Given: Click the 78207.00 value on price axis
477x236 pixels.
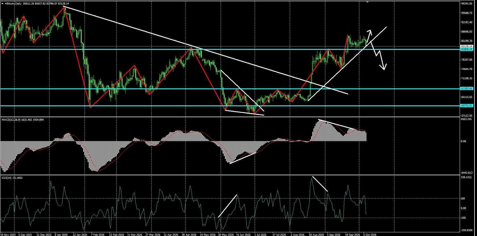Looking at the screenshot, I should click(x=467, y=60).
